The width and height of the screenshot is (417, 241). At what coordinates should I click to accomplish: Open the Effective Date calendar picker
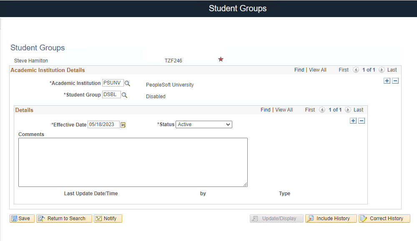(x=123, y=125)
